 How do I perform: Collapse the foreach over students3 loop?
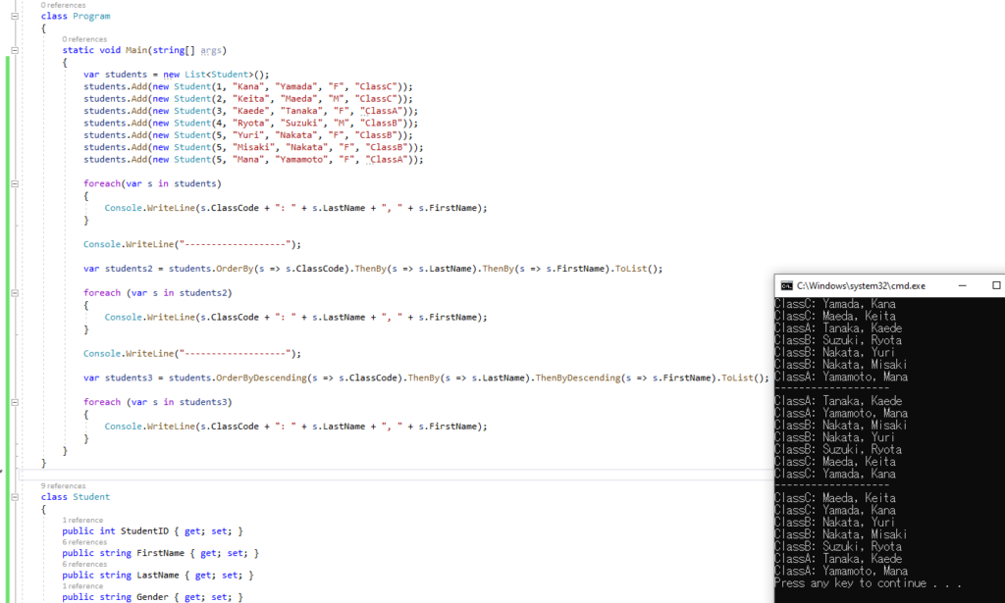pyautogui.click(x=14, y=402)
